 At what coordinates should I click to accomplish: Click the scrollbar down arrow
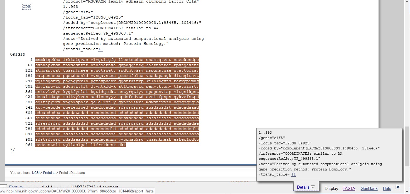pyautogui.click(x=407, y=192)
